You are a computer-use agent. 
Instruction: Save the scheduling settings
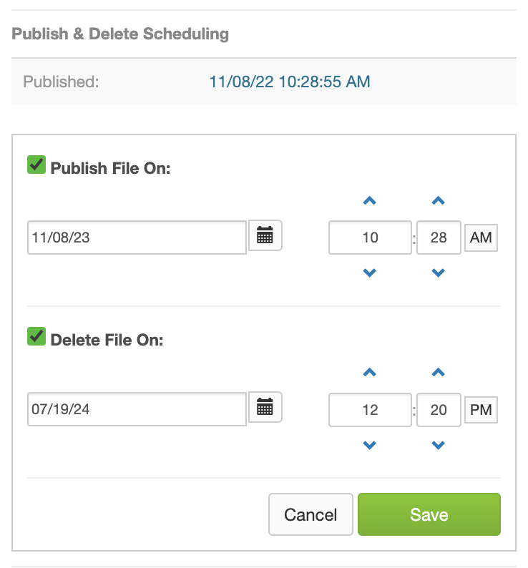click(x=429, y=514)
